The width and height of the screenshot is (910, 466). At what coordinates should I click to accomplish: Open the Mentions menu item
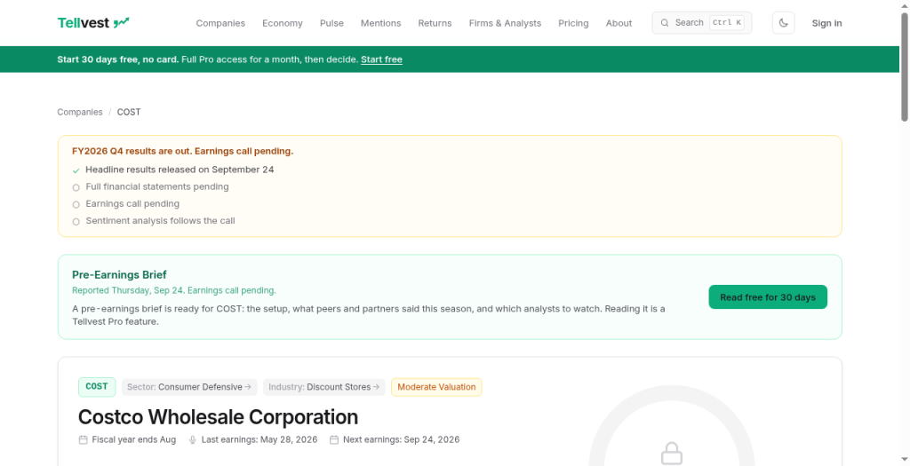(x=380, y=23)
